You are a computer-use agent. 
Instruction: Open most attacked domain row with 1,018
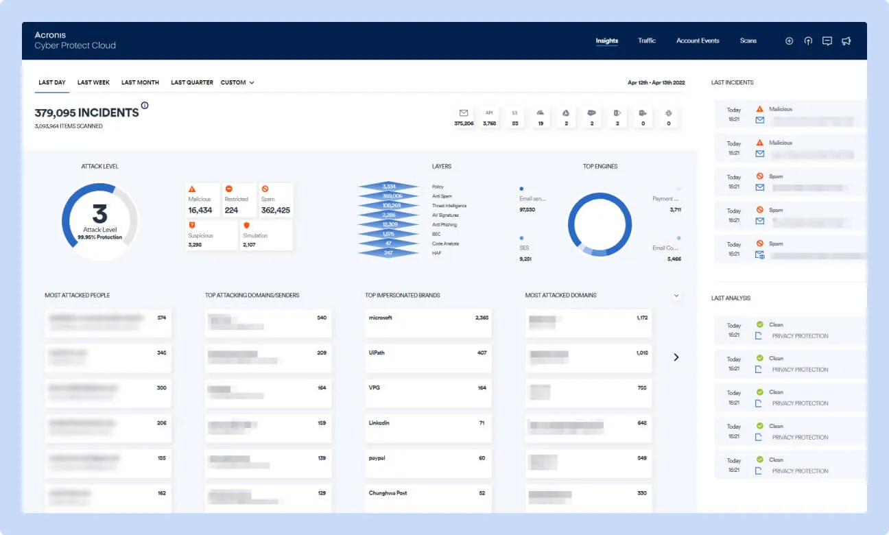click(589, 358)
